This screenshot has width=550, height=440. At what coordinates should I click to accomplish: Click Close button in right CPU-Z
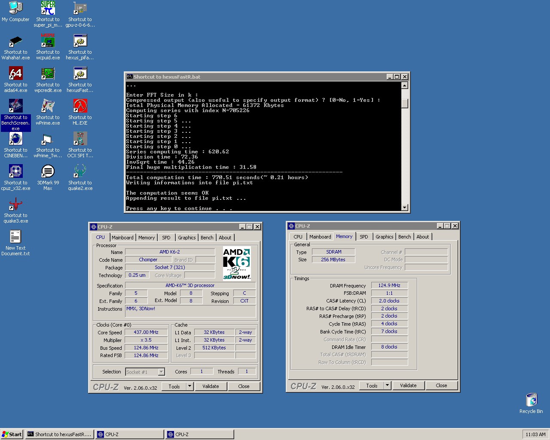tap(441, 385)
